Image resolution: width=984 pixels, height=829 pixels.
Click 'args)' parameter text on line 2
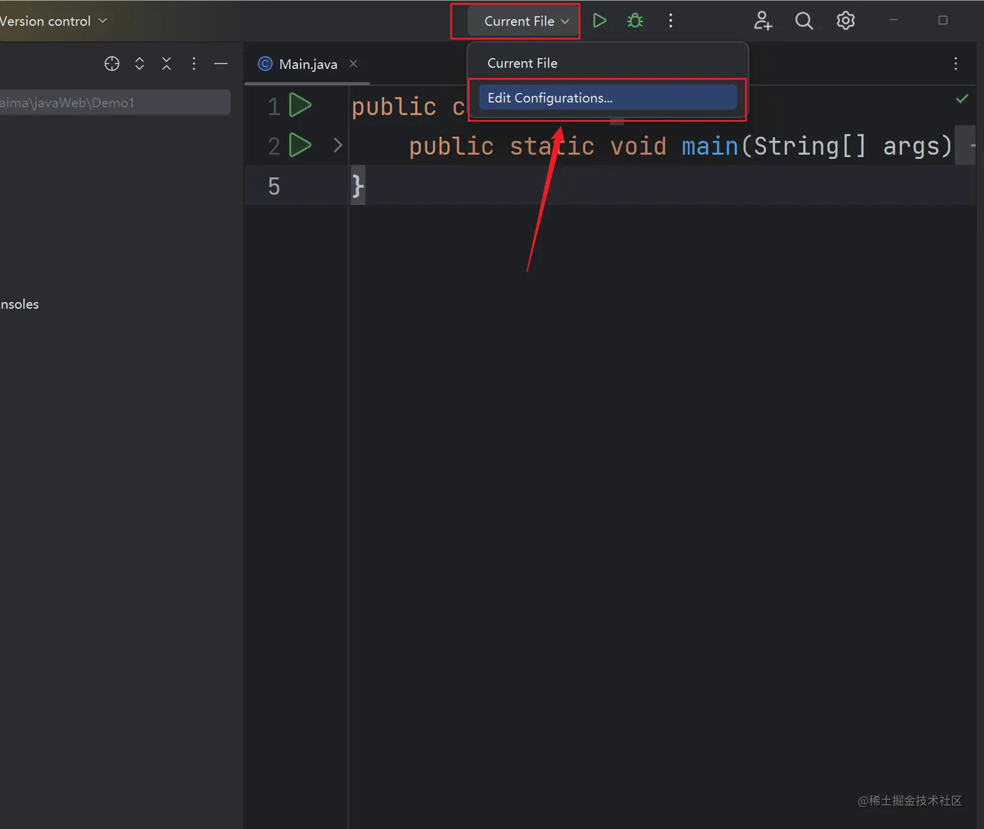click(918, 147)
